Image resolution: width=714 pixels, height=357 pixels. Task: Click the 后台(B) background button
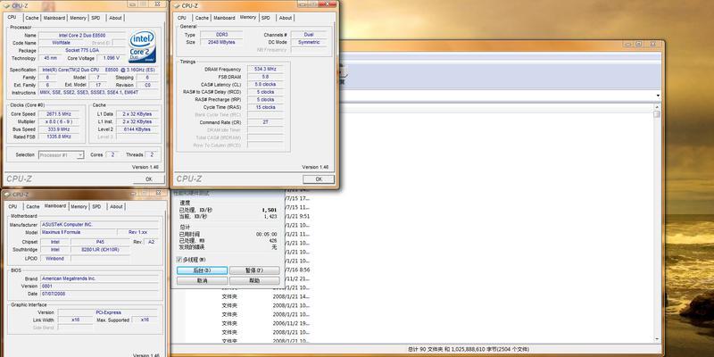202,270
